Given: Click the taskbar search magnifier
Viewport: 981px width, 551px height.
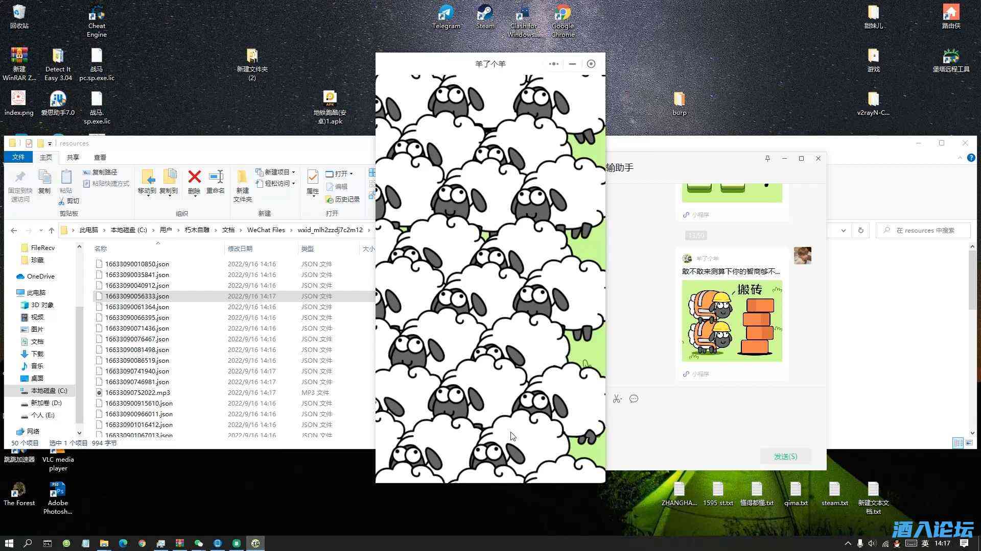Looking at the screenshot, I should (x=28, y=543).
